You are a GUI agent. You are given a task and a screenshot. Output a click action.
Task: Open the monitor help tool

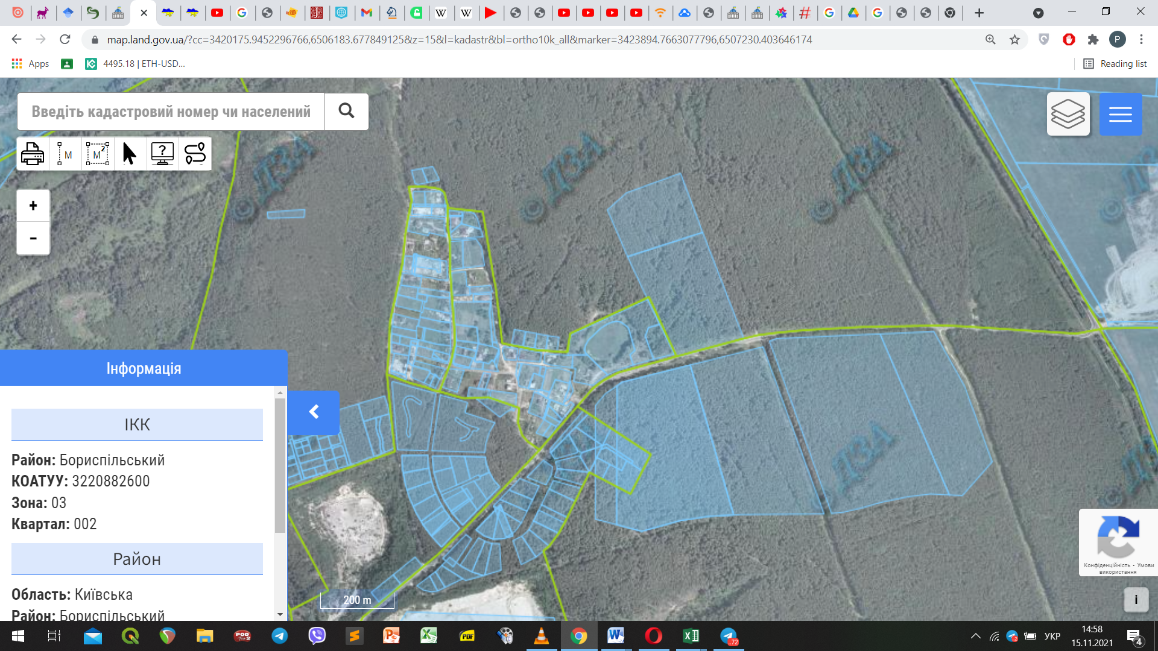[162, 154]
